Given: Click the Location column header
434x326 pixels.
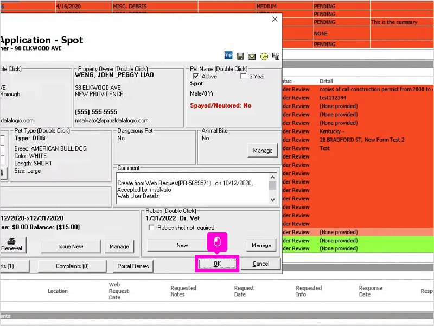Looking at the screenshot, I should tap(58, 291).
